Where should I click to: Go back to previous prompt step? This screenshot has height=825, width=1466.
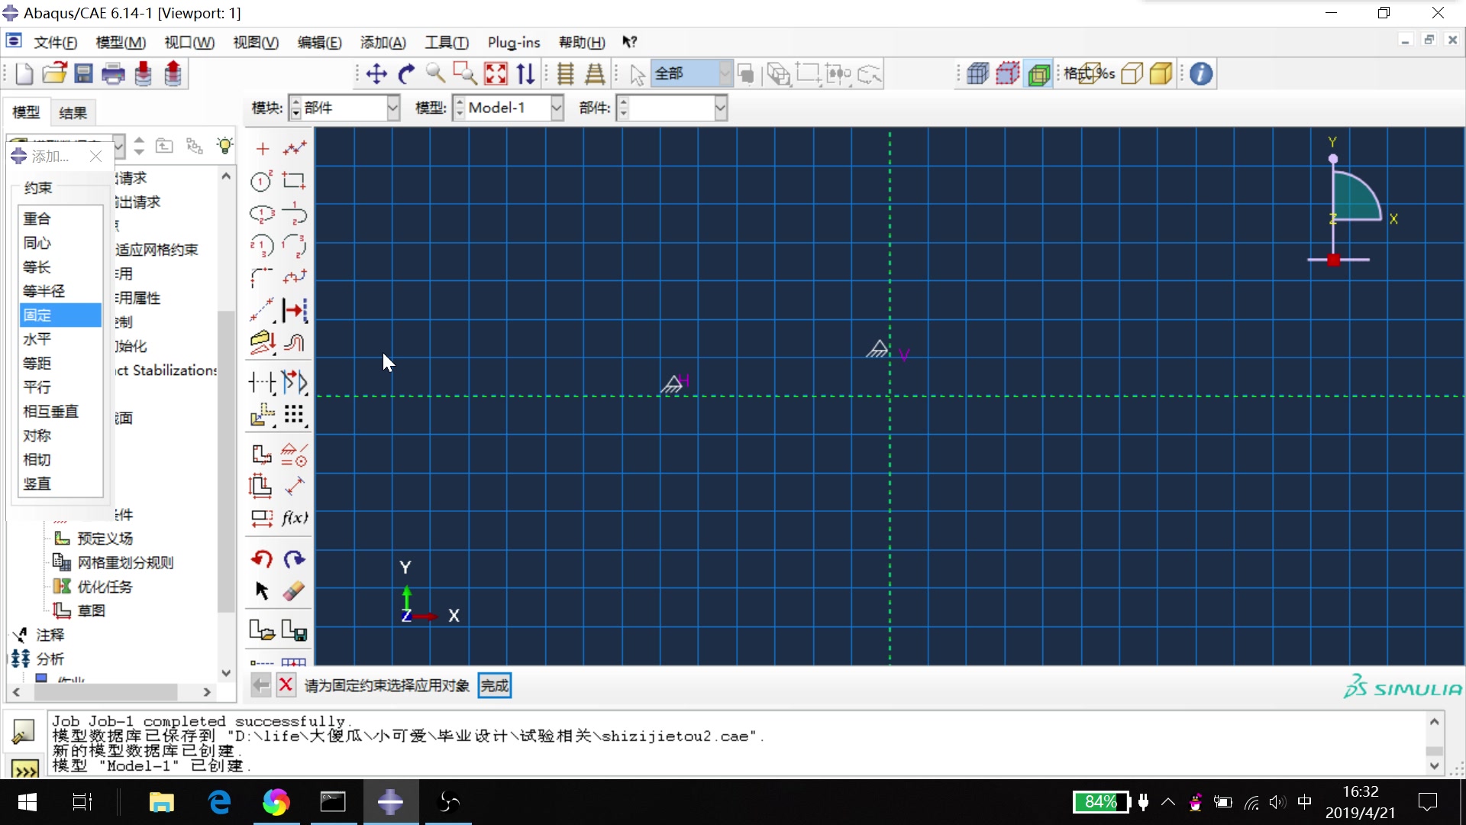click(x=261, y=685)
